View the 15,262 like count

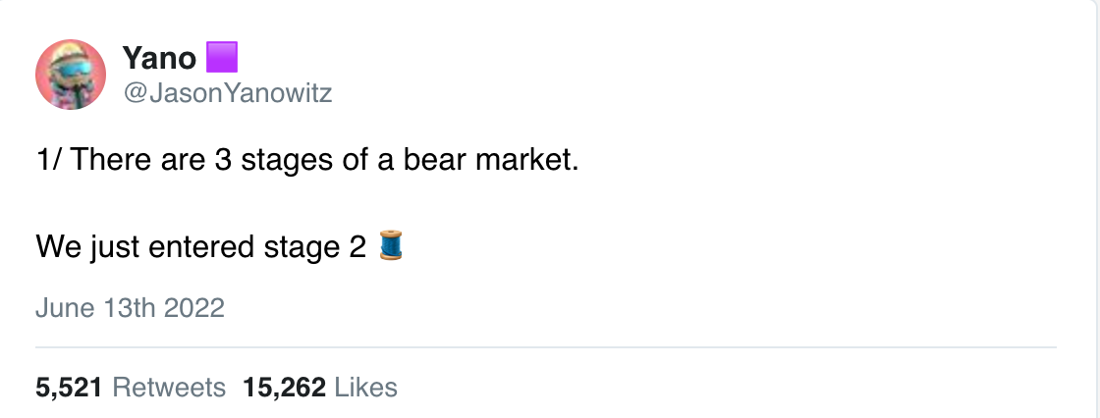284,388
